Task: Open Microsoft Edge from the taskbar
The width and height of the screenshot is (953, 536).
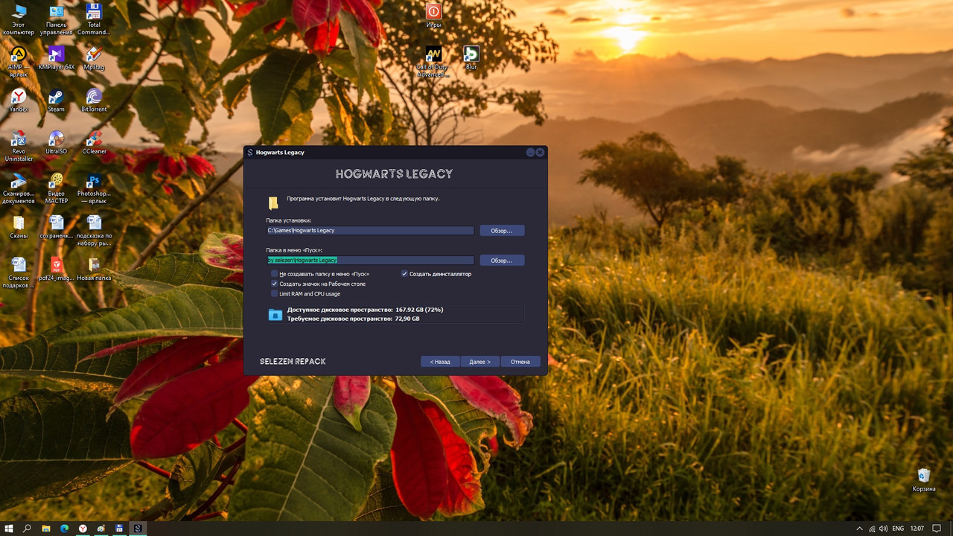Action: (64, 529)
